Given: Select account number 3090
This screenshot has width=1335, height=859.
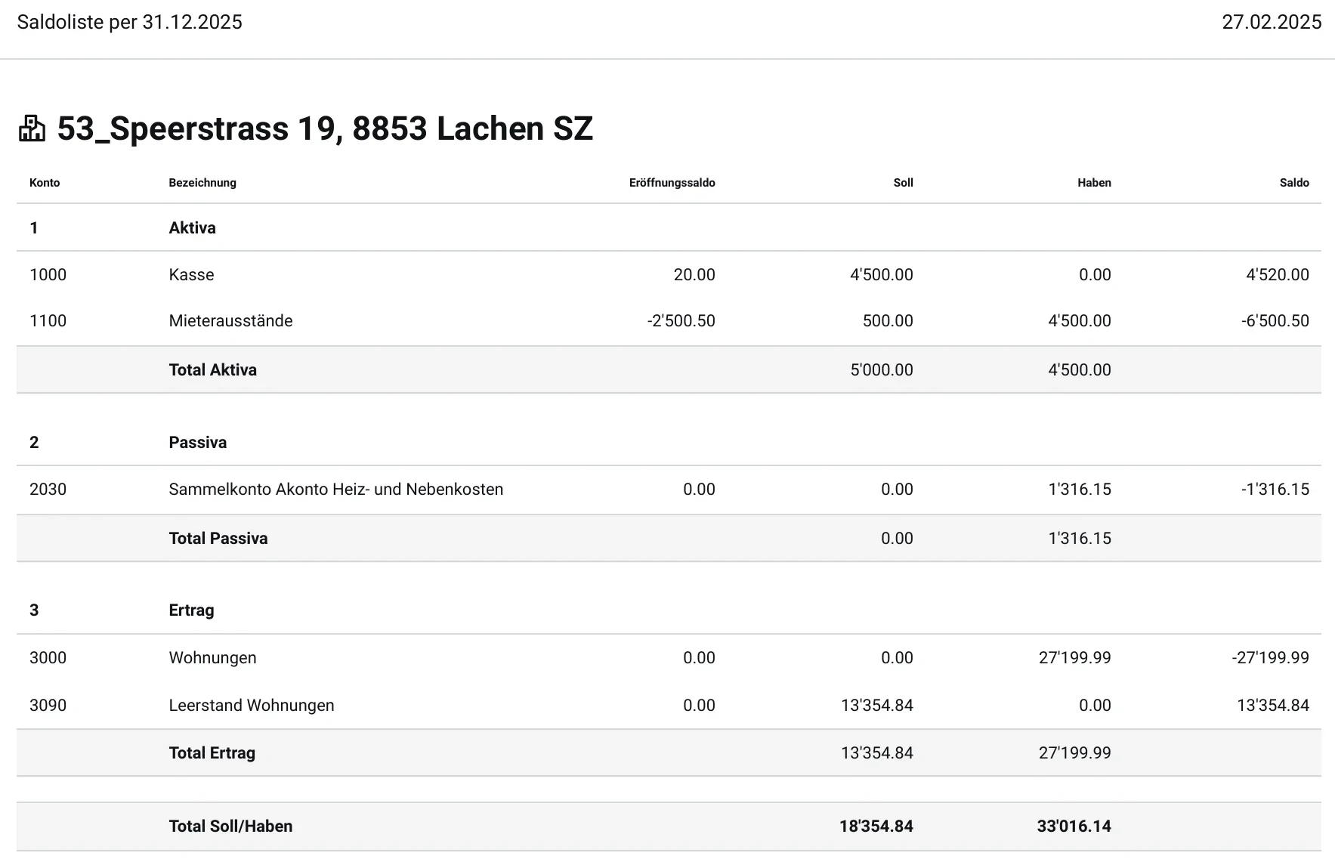Looking at the screenshot, I should tap(48, 706).
